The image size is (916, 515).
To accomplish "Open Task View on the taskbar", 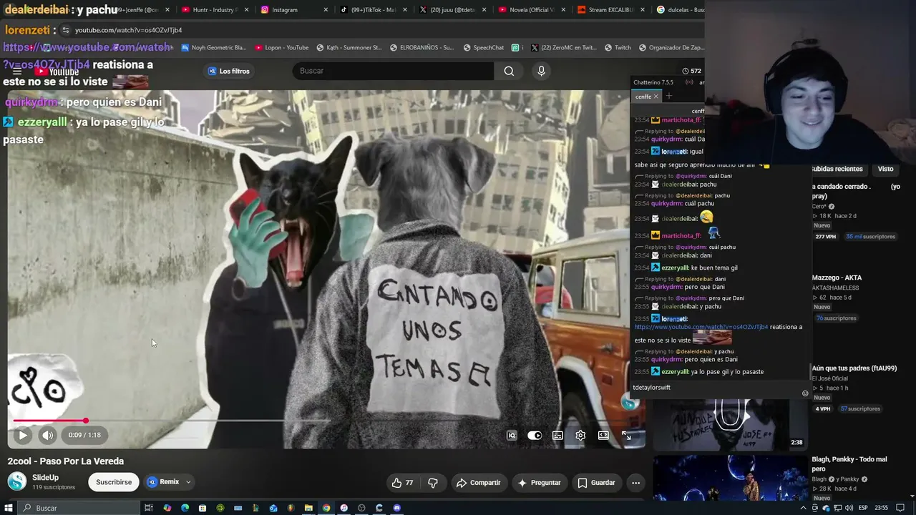I will pyautogui.click(x=149, y=508).
